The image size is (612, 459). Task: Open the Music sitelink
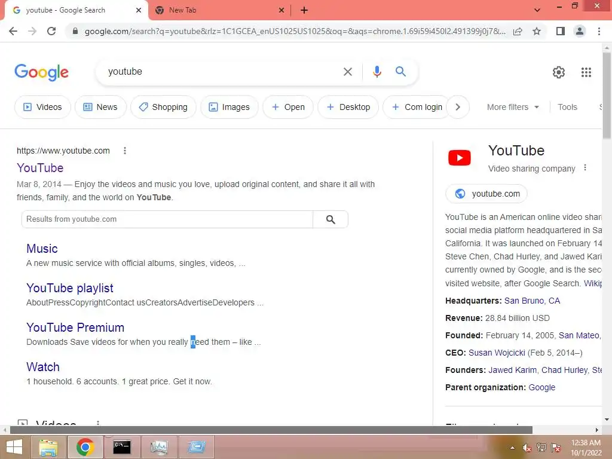pos(42,249)
